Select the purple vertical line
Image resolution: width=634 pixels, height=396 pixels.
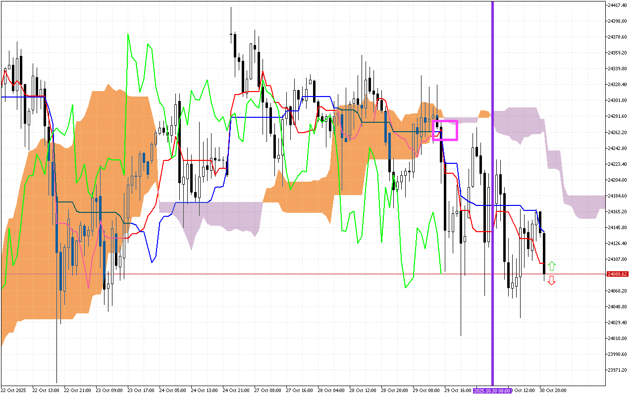point(492,198)
